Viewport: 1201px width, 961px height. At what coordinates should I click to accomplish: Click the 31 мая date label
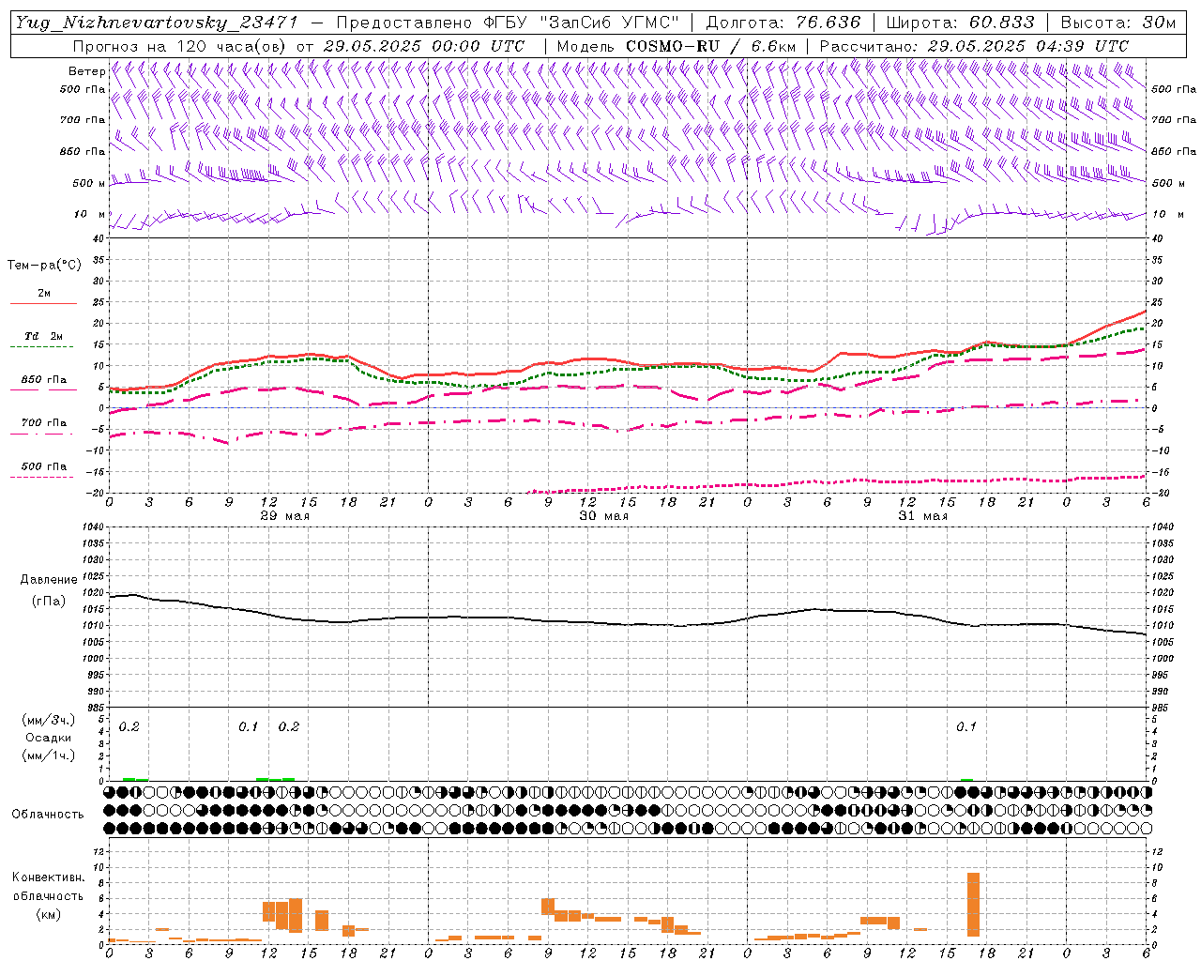922,516
